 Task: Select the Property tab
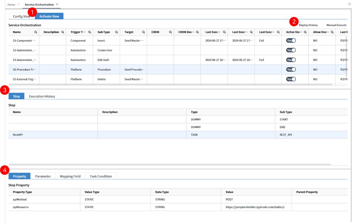19,176
